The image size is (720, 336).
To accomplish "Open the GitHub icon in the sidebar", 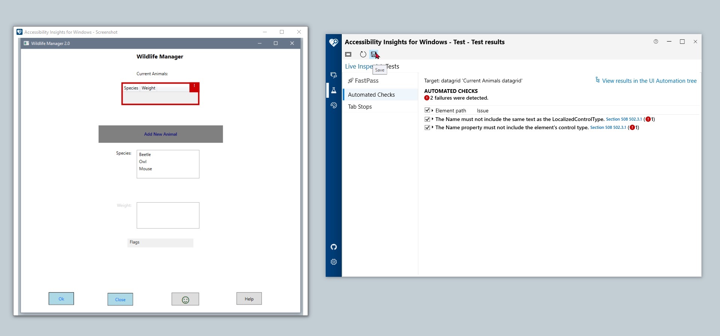I will click(334, 247).
